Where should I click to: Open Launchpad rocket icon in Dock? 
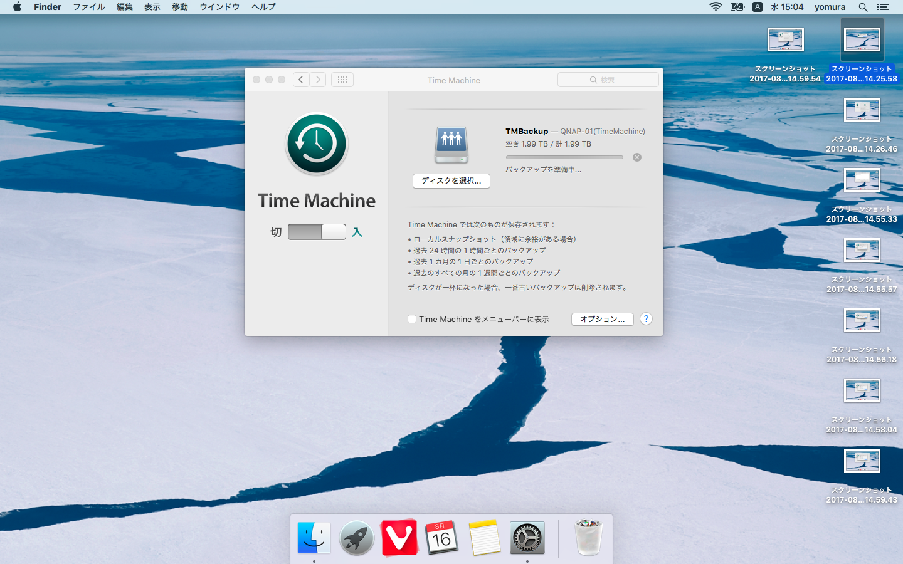tap(357, 538)
